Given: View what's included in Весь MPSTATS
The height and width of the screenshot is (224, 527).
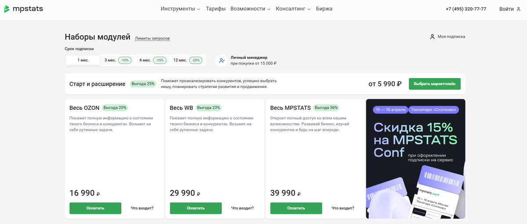Looking at the screenshot, I should pyautogui.click(x=343, y=208).
